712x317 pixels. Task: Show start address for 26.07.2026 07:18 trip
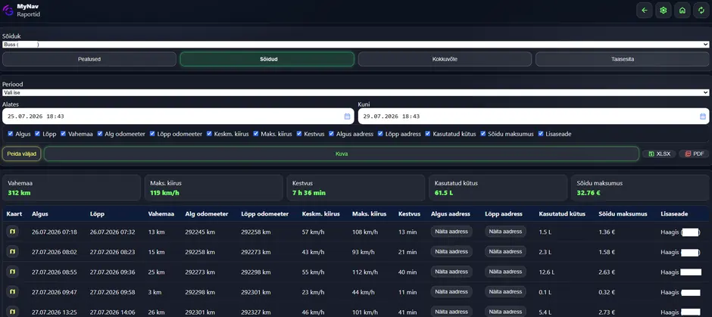point(451,232)
